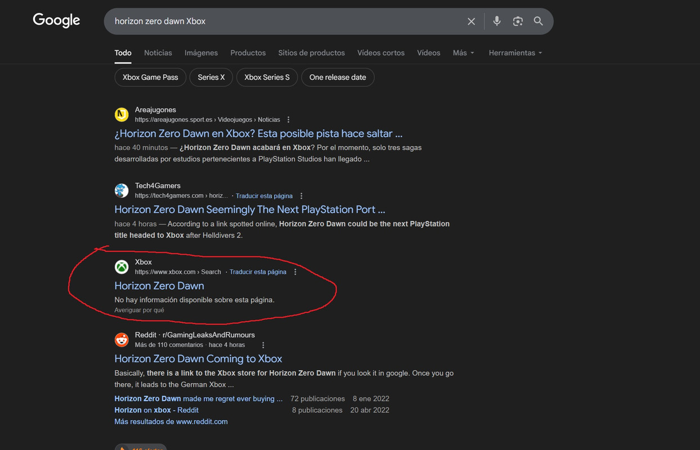This screenshot has width=700, height=450.
Task: Start voice search with microphone icon
Action: [x=497, y=21]
